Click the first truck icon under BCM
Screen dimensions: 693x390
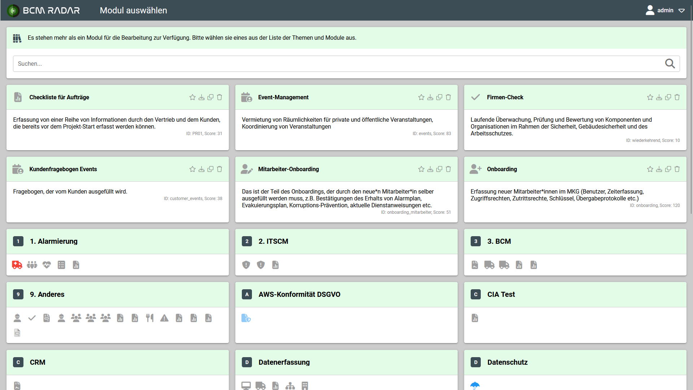click(489, 265)
